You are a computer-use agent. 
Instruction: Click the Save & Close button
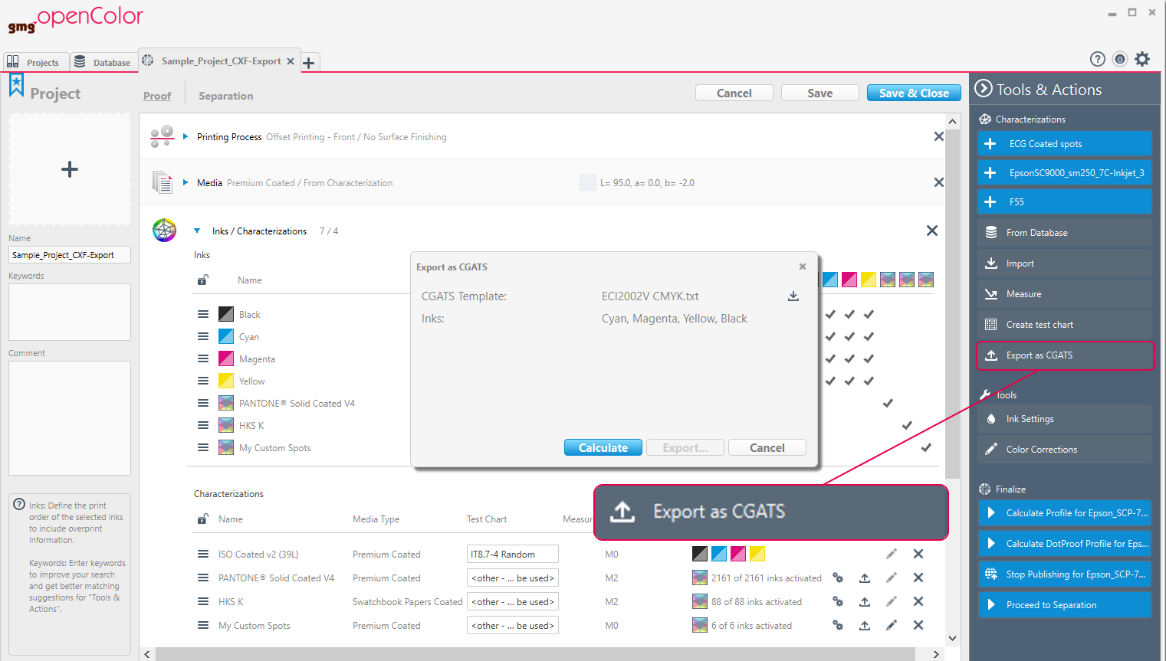point(914,93)
